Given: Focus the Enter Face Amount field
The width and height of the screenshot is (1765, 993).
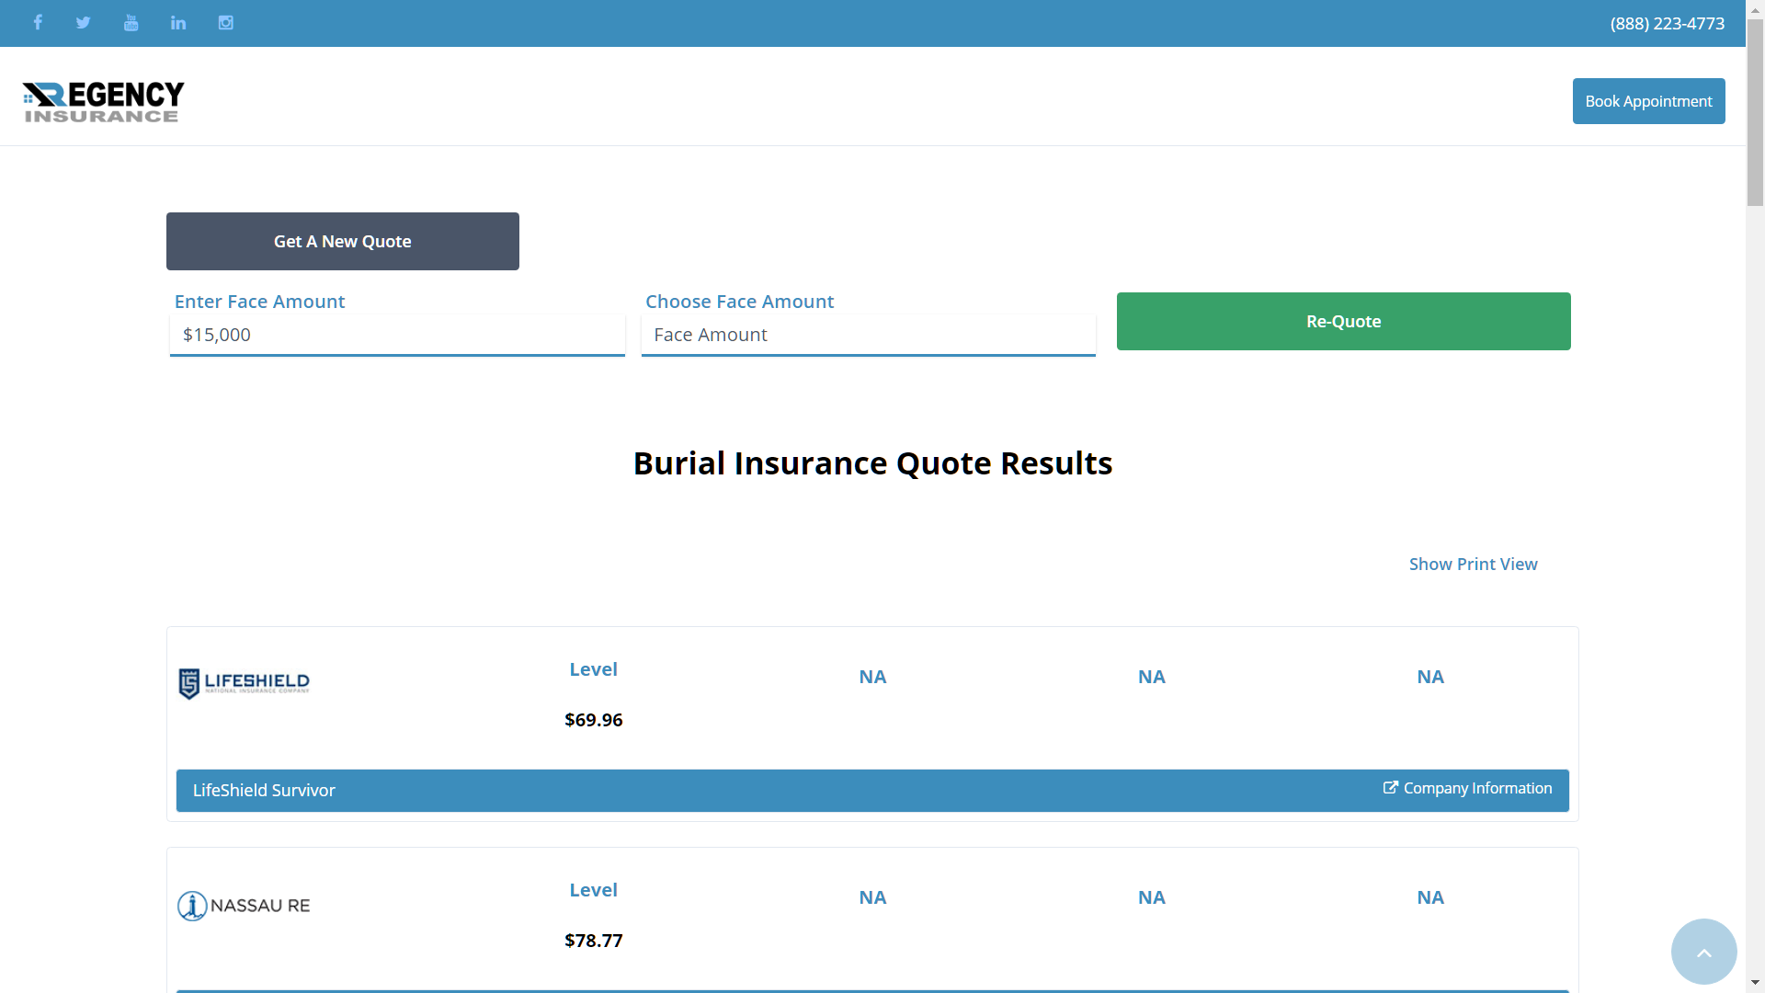Looking at the screenshot, I should (397, 335).
